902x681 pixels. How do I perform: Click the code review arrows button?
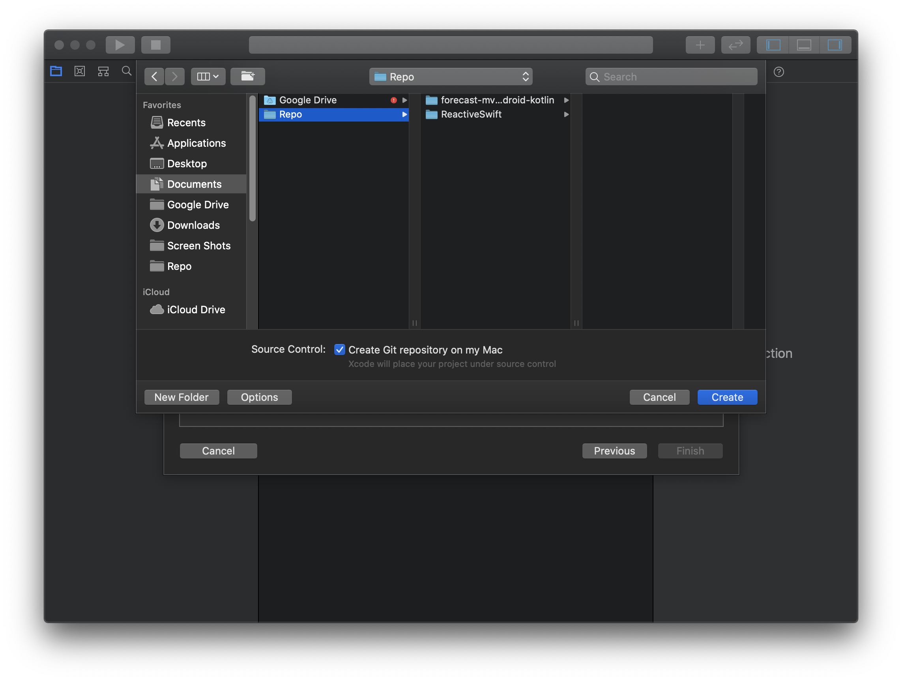point(735,45)
